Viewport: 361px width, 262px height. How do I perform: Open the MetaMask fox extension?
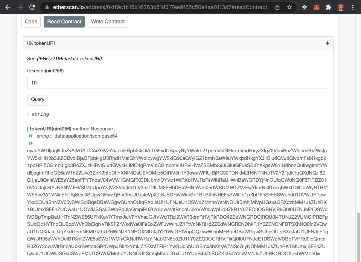tap(317, 7)
